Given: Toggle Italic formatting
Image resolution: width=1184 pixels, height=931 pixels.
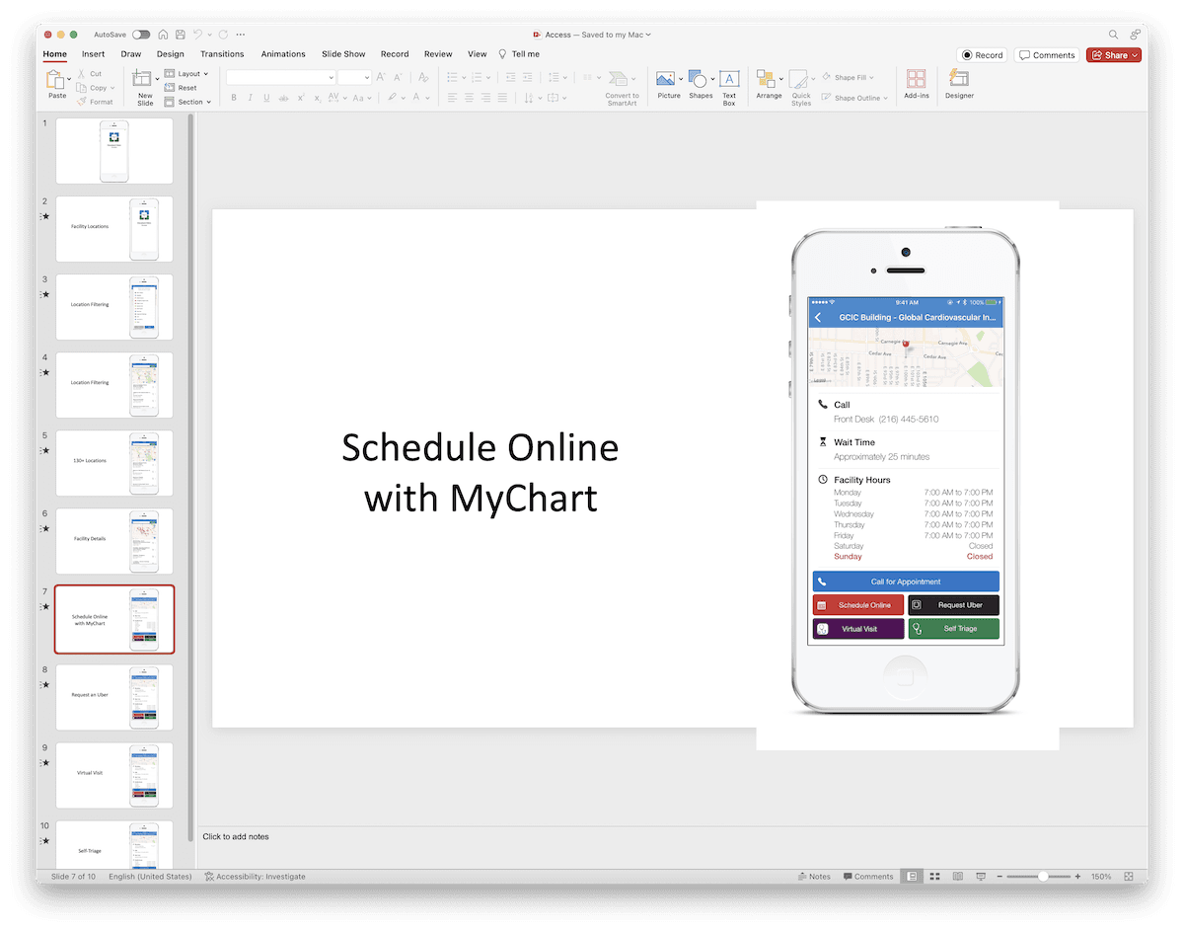Looking at the screenshot, I should pos(250,98).
